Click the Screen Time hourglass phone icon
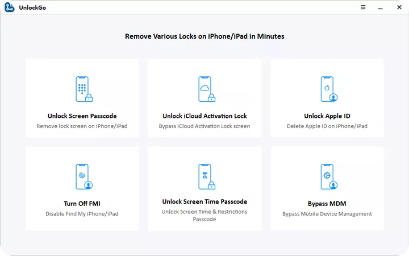Screen dimensions: 409x256 click(x=207, y=177)
